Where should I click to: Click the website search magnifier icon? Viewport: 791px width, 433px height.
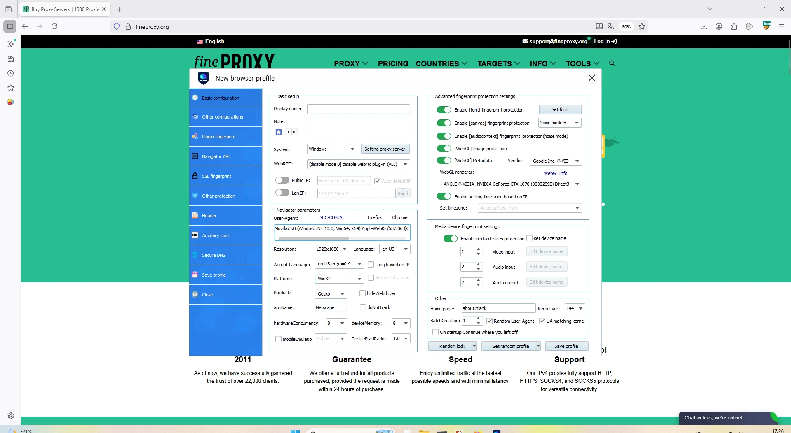[612, 63]
